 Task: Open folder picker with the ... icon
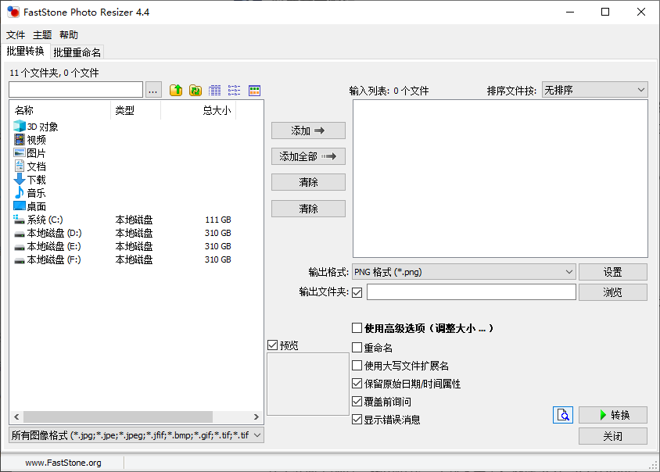tap(153, 91)
